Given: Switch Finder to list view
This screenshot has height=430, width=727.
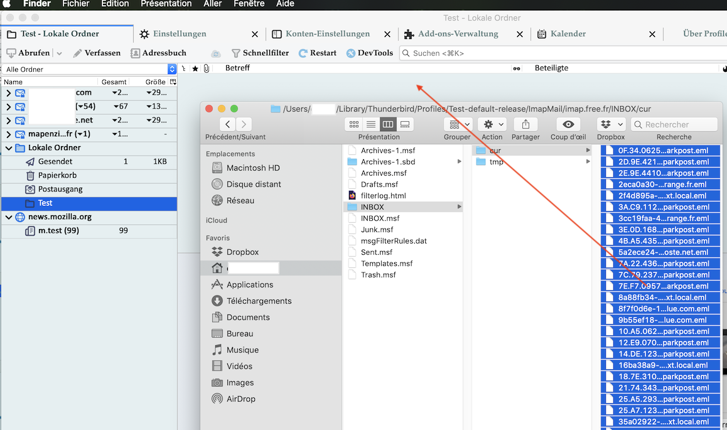Looking at the screenshot, I should point(371,124).
